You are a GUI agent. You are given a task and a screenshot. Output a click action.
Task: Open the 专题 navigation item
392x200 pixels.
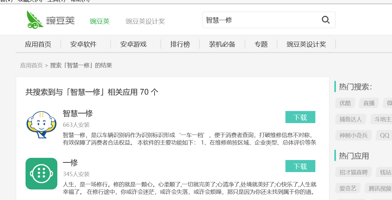[261, 44]
